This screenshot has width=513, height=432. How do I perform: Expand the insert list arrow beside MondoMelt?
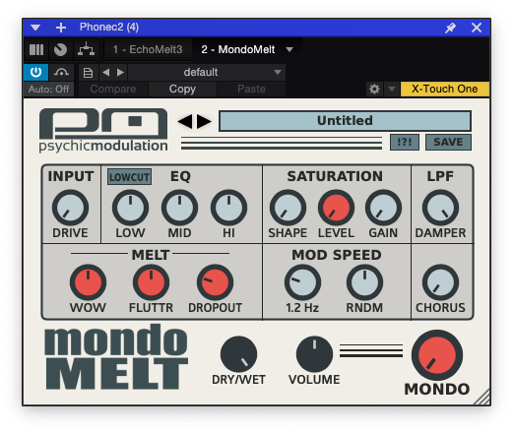289,50
